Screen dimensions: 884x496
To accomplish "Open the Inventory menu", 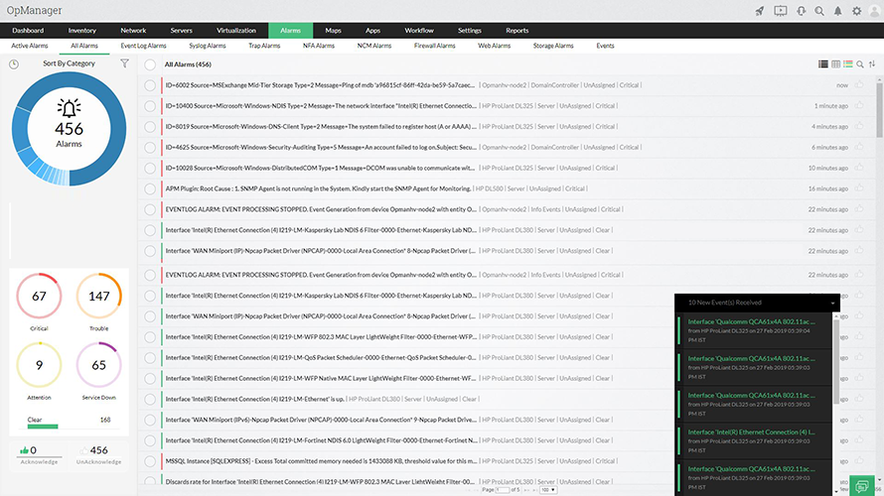I will pyautogui.click(x=81, y=31).
